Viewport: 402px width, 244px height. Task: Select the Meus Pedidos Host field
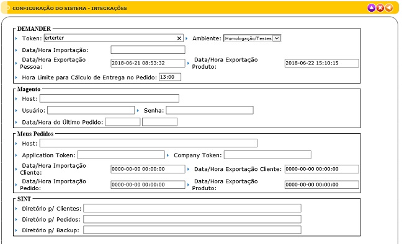coord(148,143)
